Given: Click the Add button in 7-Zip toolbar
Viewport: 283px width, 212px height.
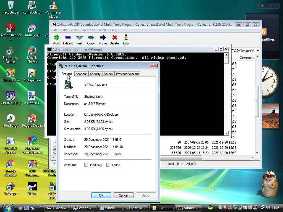Looking at the screenshot, I should [x=56, y=39].
